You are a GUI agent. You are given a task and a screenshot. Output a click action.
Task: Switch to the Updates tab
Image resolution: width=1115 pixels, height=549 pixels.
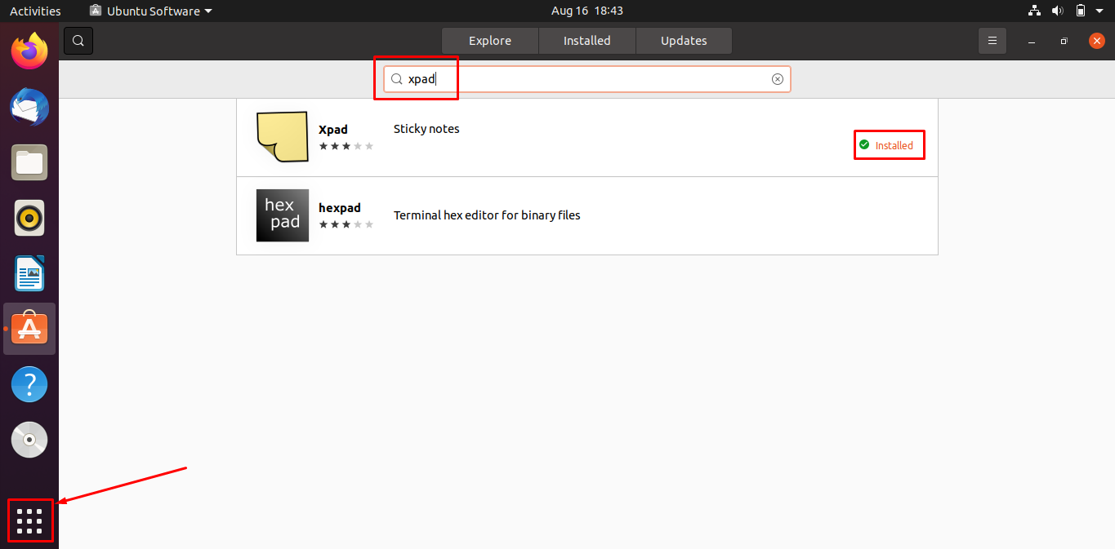(x=684, y=41)
